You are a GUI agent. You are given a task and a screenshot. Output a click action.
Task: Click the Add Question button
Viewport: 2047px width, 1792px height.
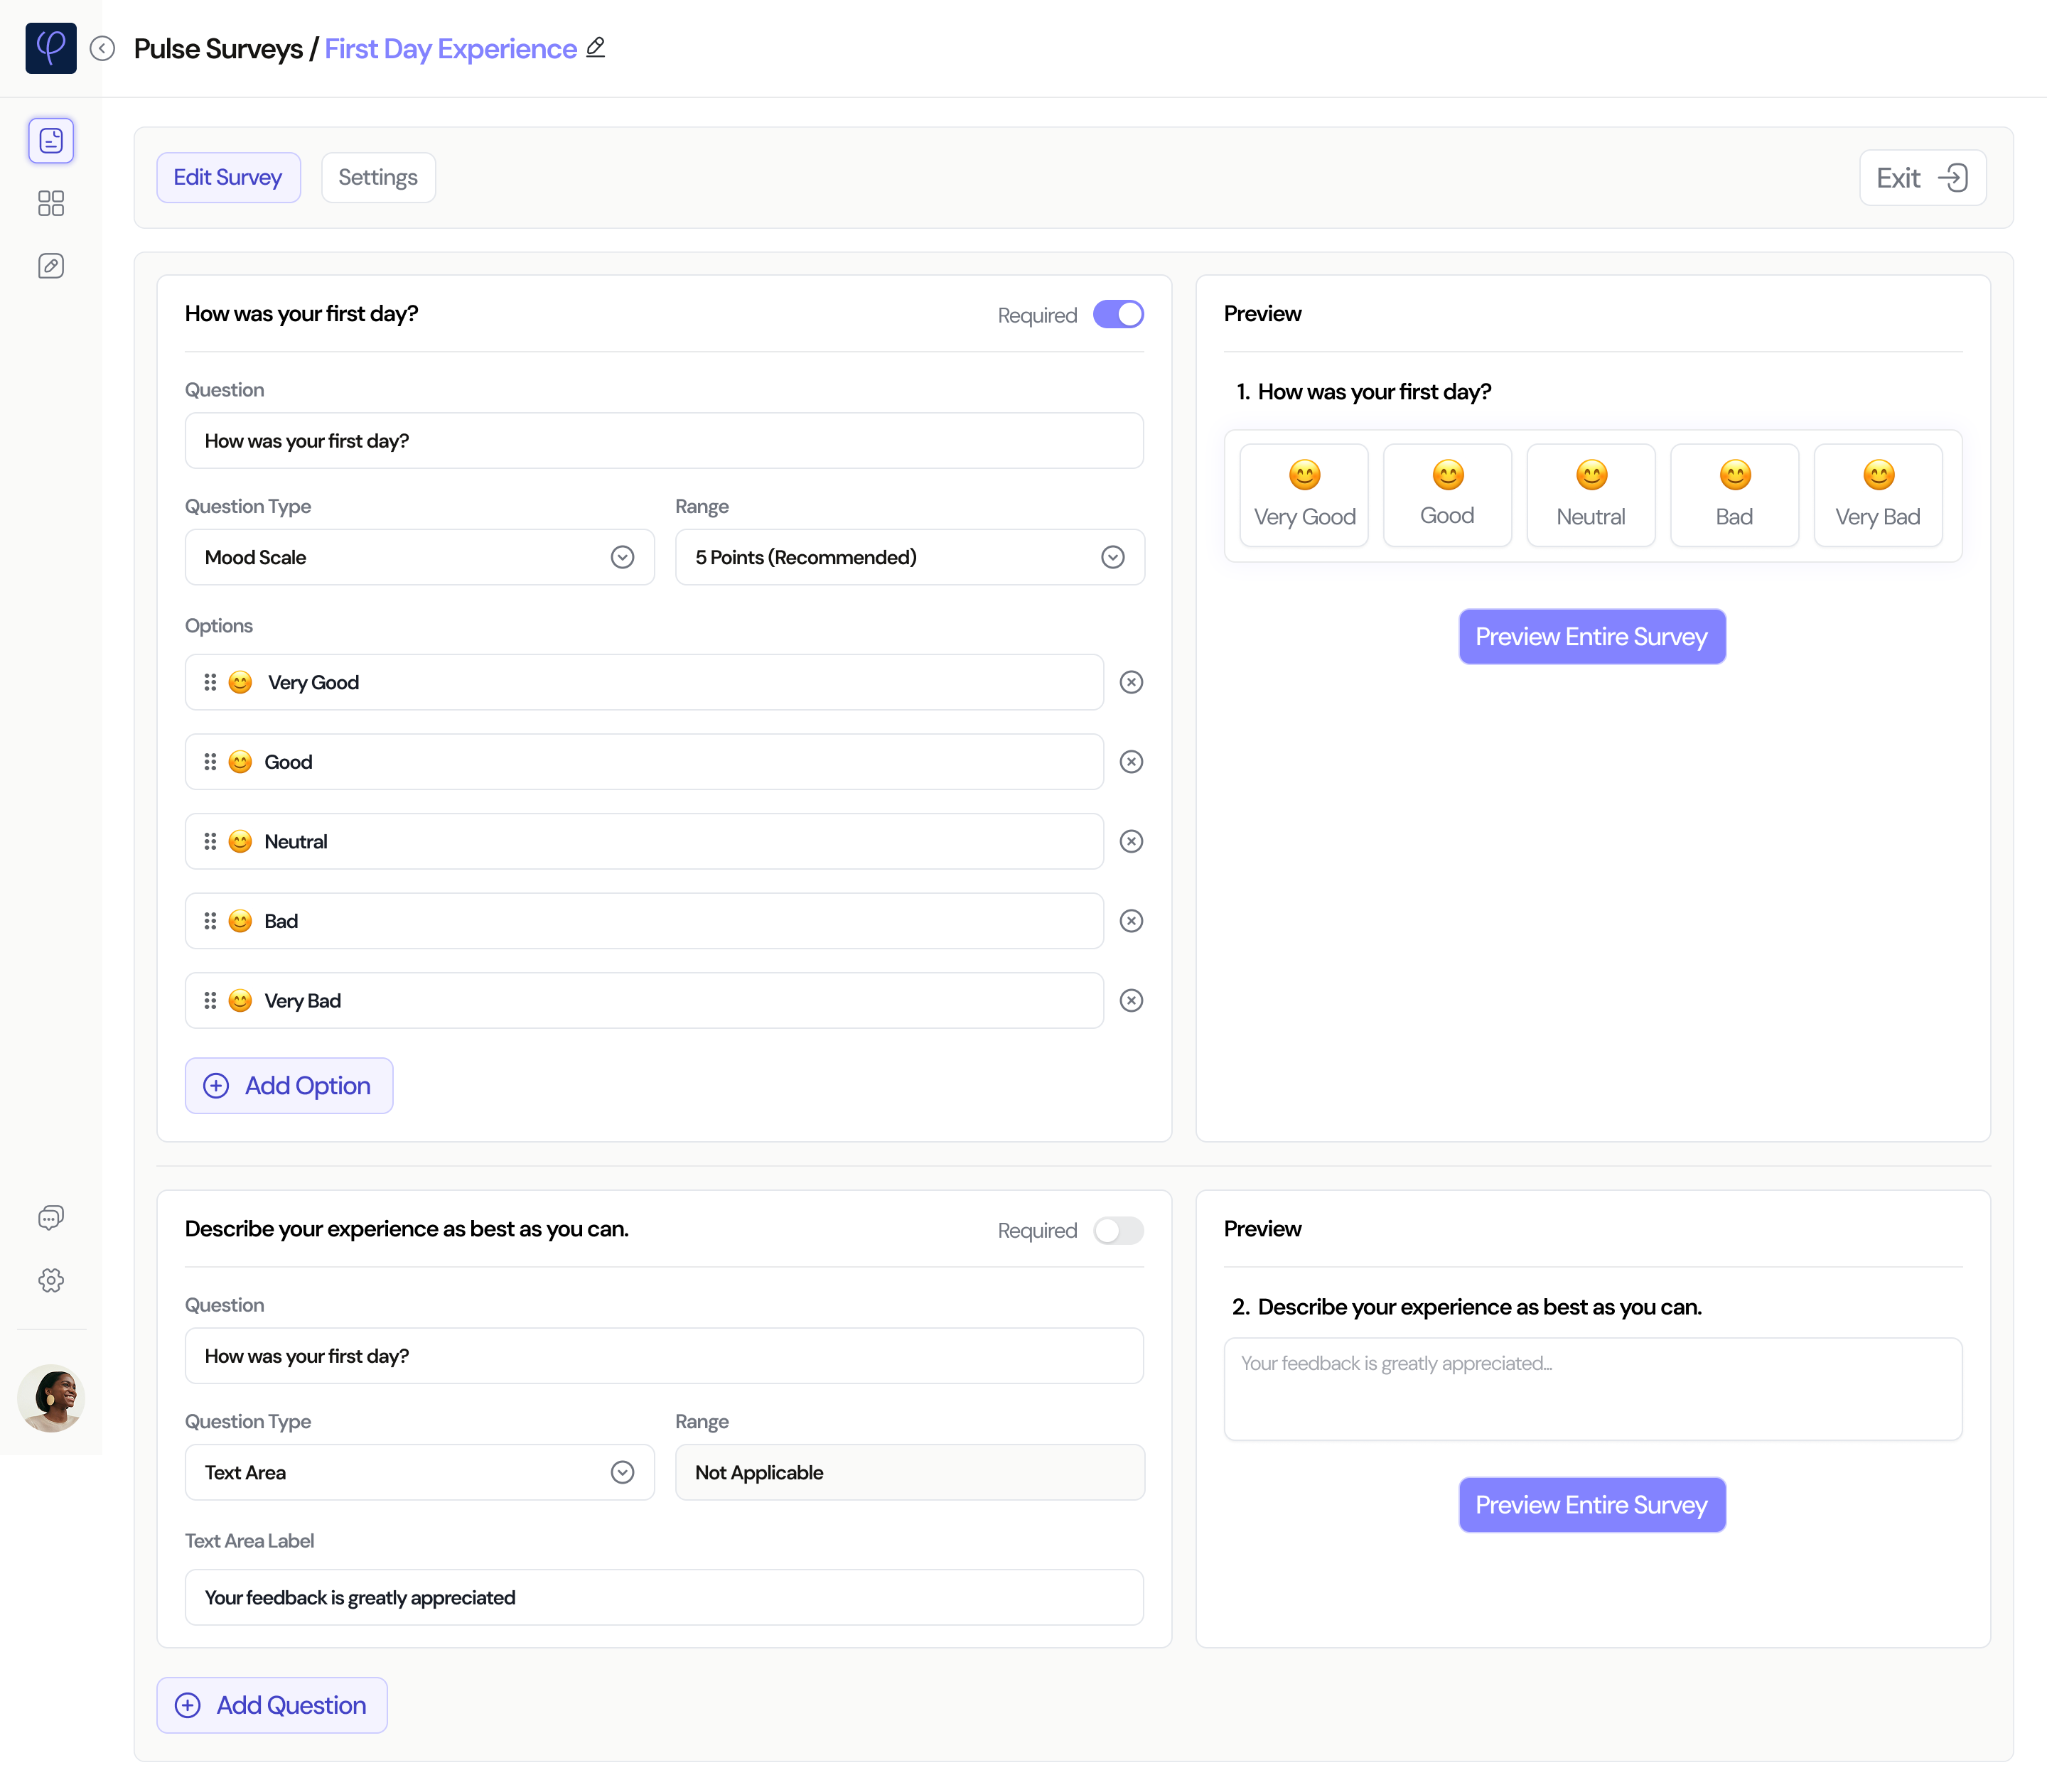(x=271, y=1705)
